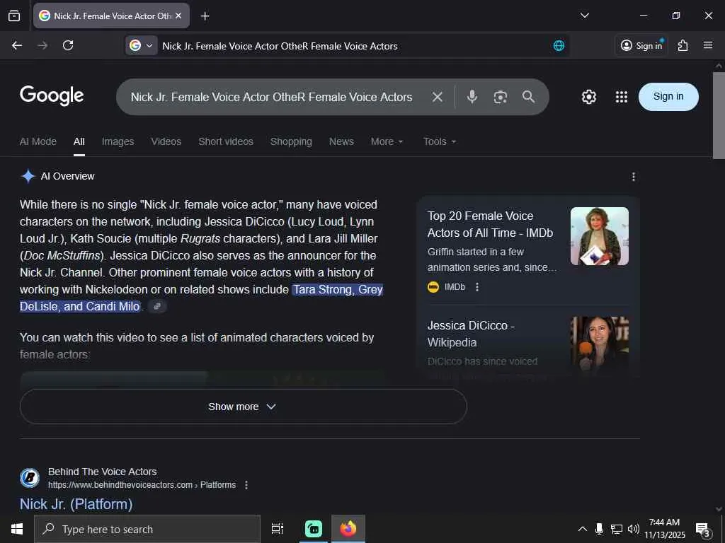
Task: Click the Firefox account Sign in button
Action: [641, 45]
